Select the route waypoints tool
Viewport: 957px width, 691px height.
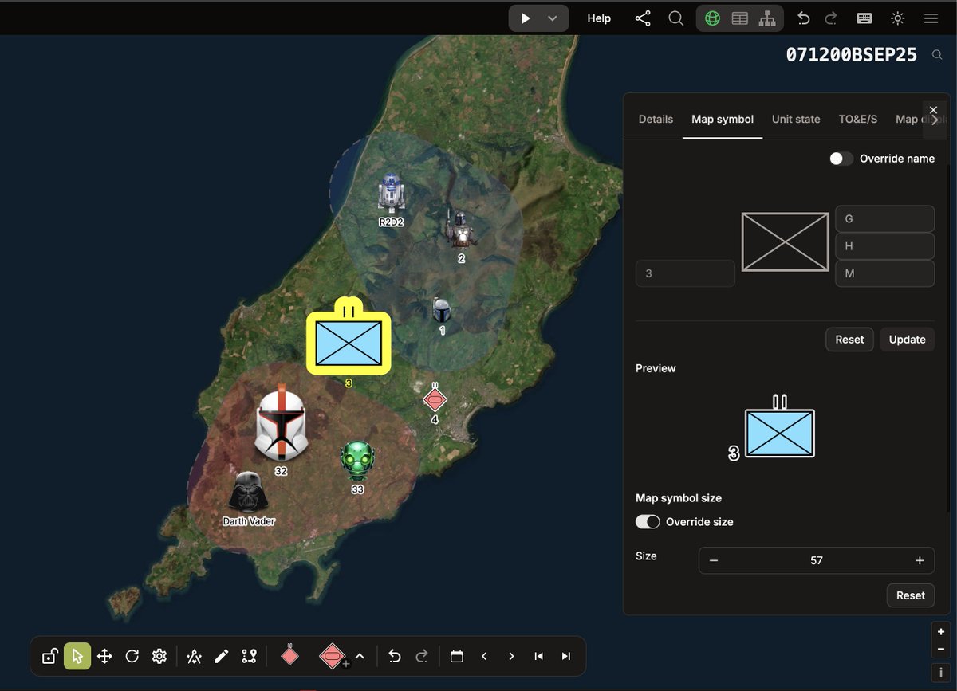pos(250,656)
